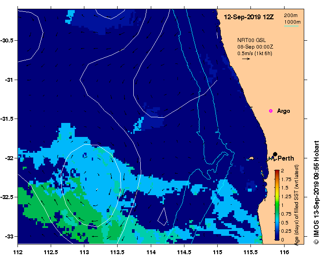The height and width of the screenshot is (259, 323).
Task: Click the 113 longitude axis label
Action: click(x=84, y=252)
